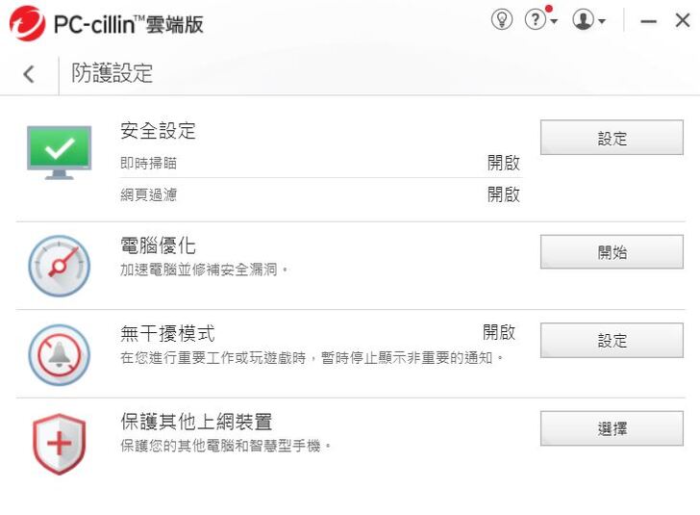700x515 pixels.
Task: Click the 防護設定 page title
Action: [112, 74]
